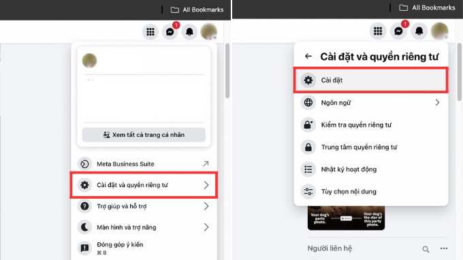Image resolution: width=463 pixels, height=260 pixels.
Task: Open Messenger icon in left screenshot
Action: click(170, 31)
